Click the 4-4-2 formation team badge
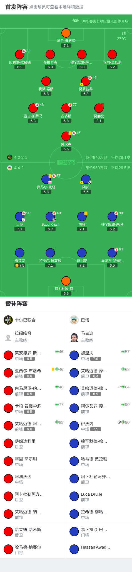 tap(10, 168)
